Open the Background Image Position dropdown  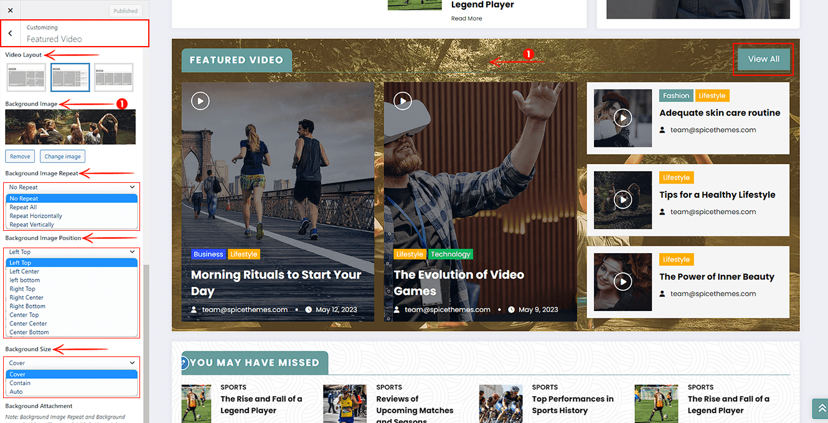click(x=72, y=252)
